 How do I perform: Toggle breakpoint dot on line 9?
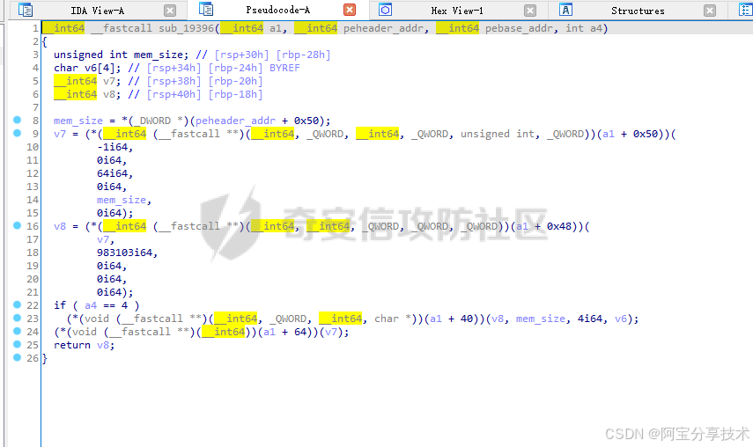[x=18, y=133]
